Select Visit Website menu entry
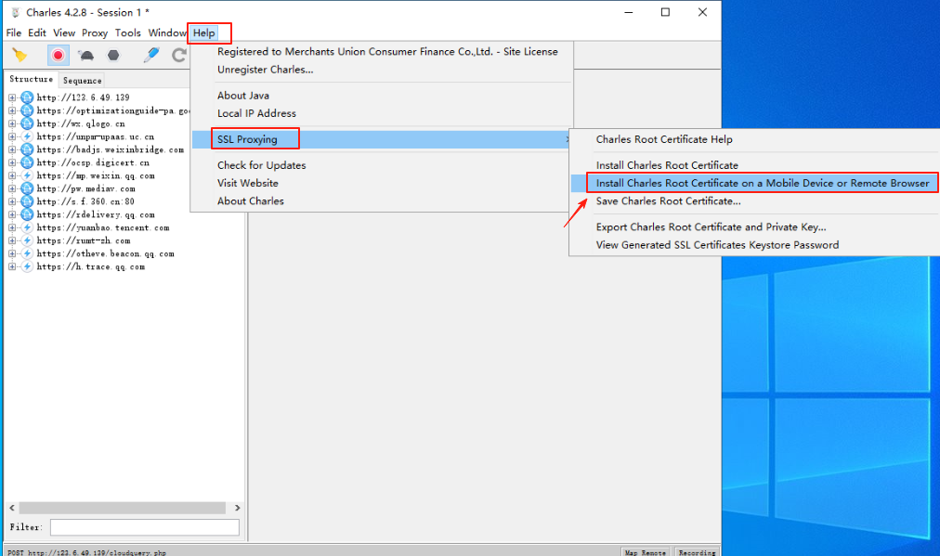 pos(248,183)
